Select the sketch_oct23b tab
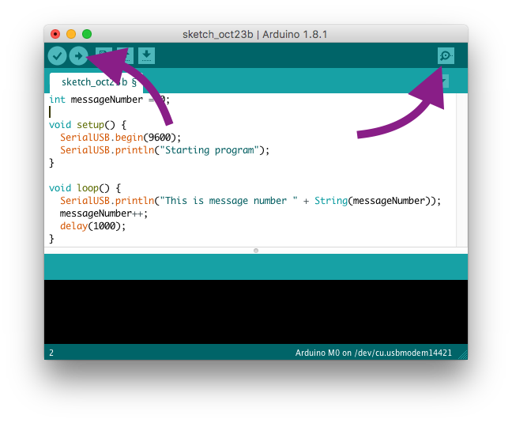The height and width of the screenshot is (423, 512). (x=96, y=83)
